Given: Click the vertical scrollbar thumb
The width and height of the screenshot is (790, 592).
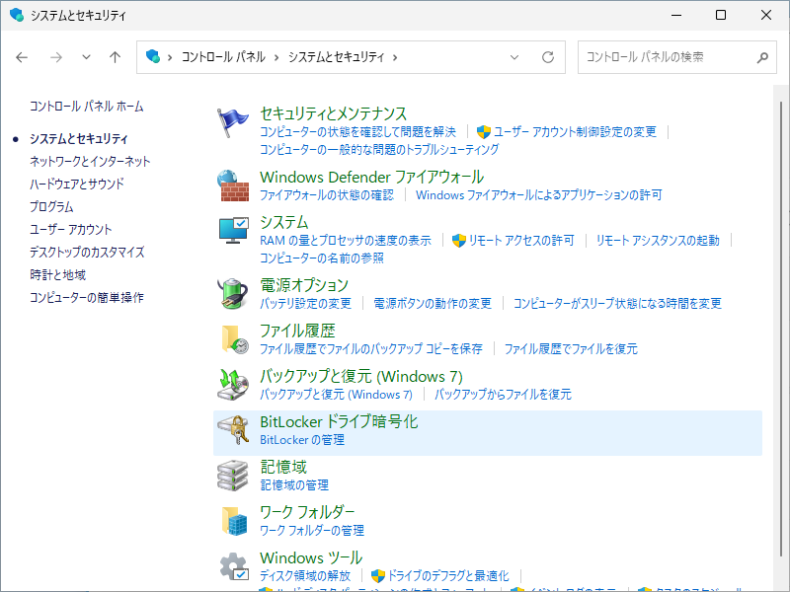Looking at the screenshot, I should (781, 328).
